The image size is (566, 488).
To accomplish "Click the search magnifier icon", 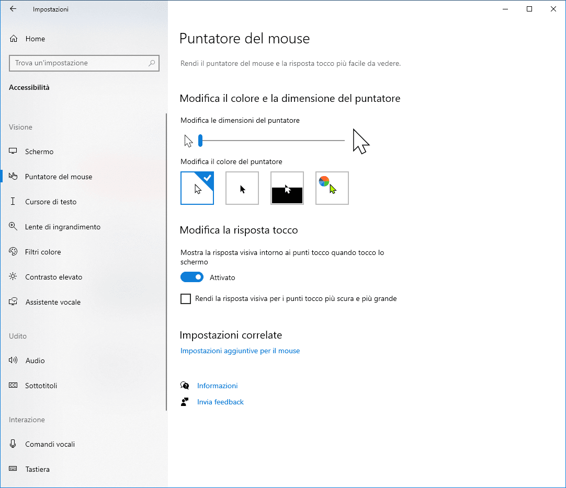I will pyautogui.click(x=152, y=63).
